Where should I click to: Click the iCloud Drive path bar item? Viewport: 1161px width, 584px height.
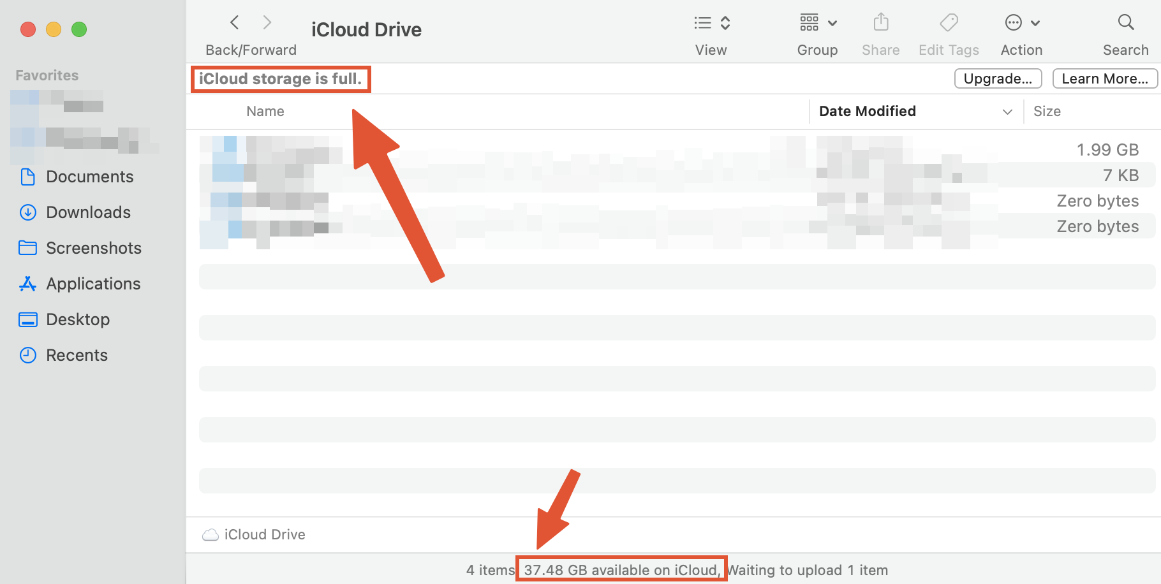254,534
